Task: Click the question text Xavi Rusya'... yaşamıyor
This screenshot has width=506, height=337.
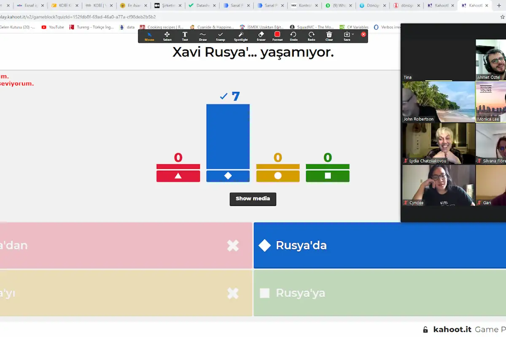Action: point(253,52)
